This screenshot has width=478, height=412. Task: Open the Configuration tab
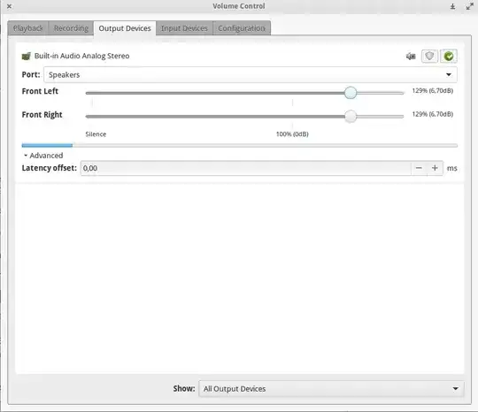click(242, 28)
